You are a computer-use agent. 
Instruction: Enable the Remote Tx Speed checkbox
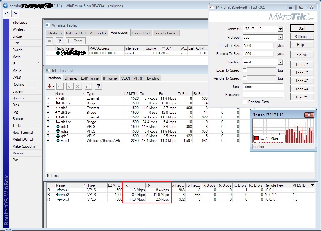245,78
